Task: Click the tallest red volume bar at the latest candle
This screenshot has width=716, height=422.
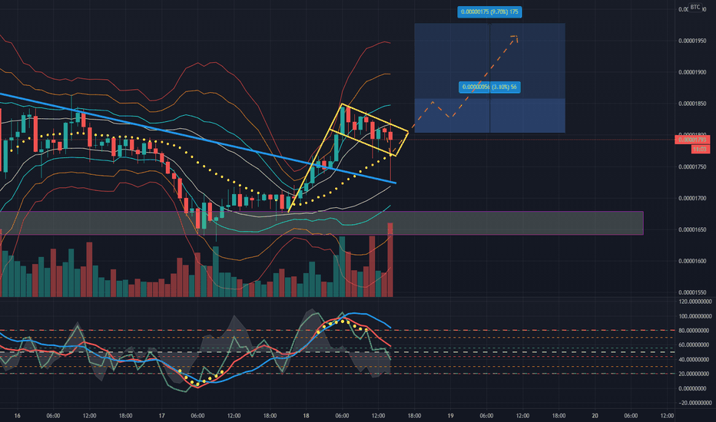Action: pos(390,259)
